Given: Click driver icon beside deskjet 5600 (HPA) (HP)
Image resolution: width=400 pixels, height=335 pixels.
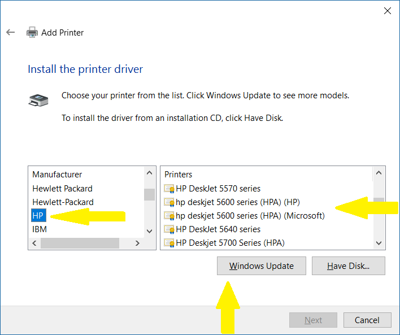Looking at the screenshot, I should [x=169, y=202].
